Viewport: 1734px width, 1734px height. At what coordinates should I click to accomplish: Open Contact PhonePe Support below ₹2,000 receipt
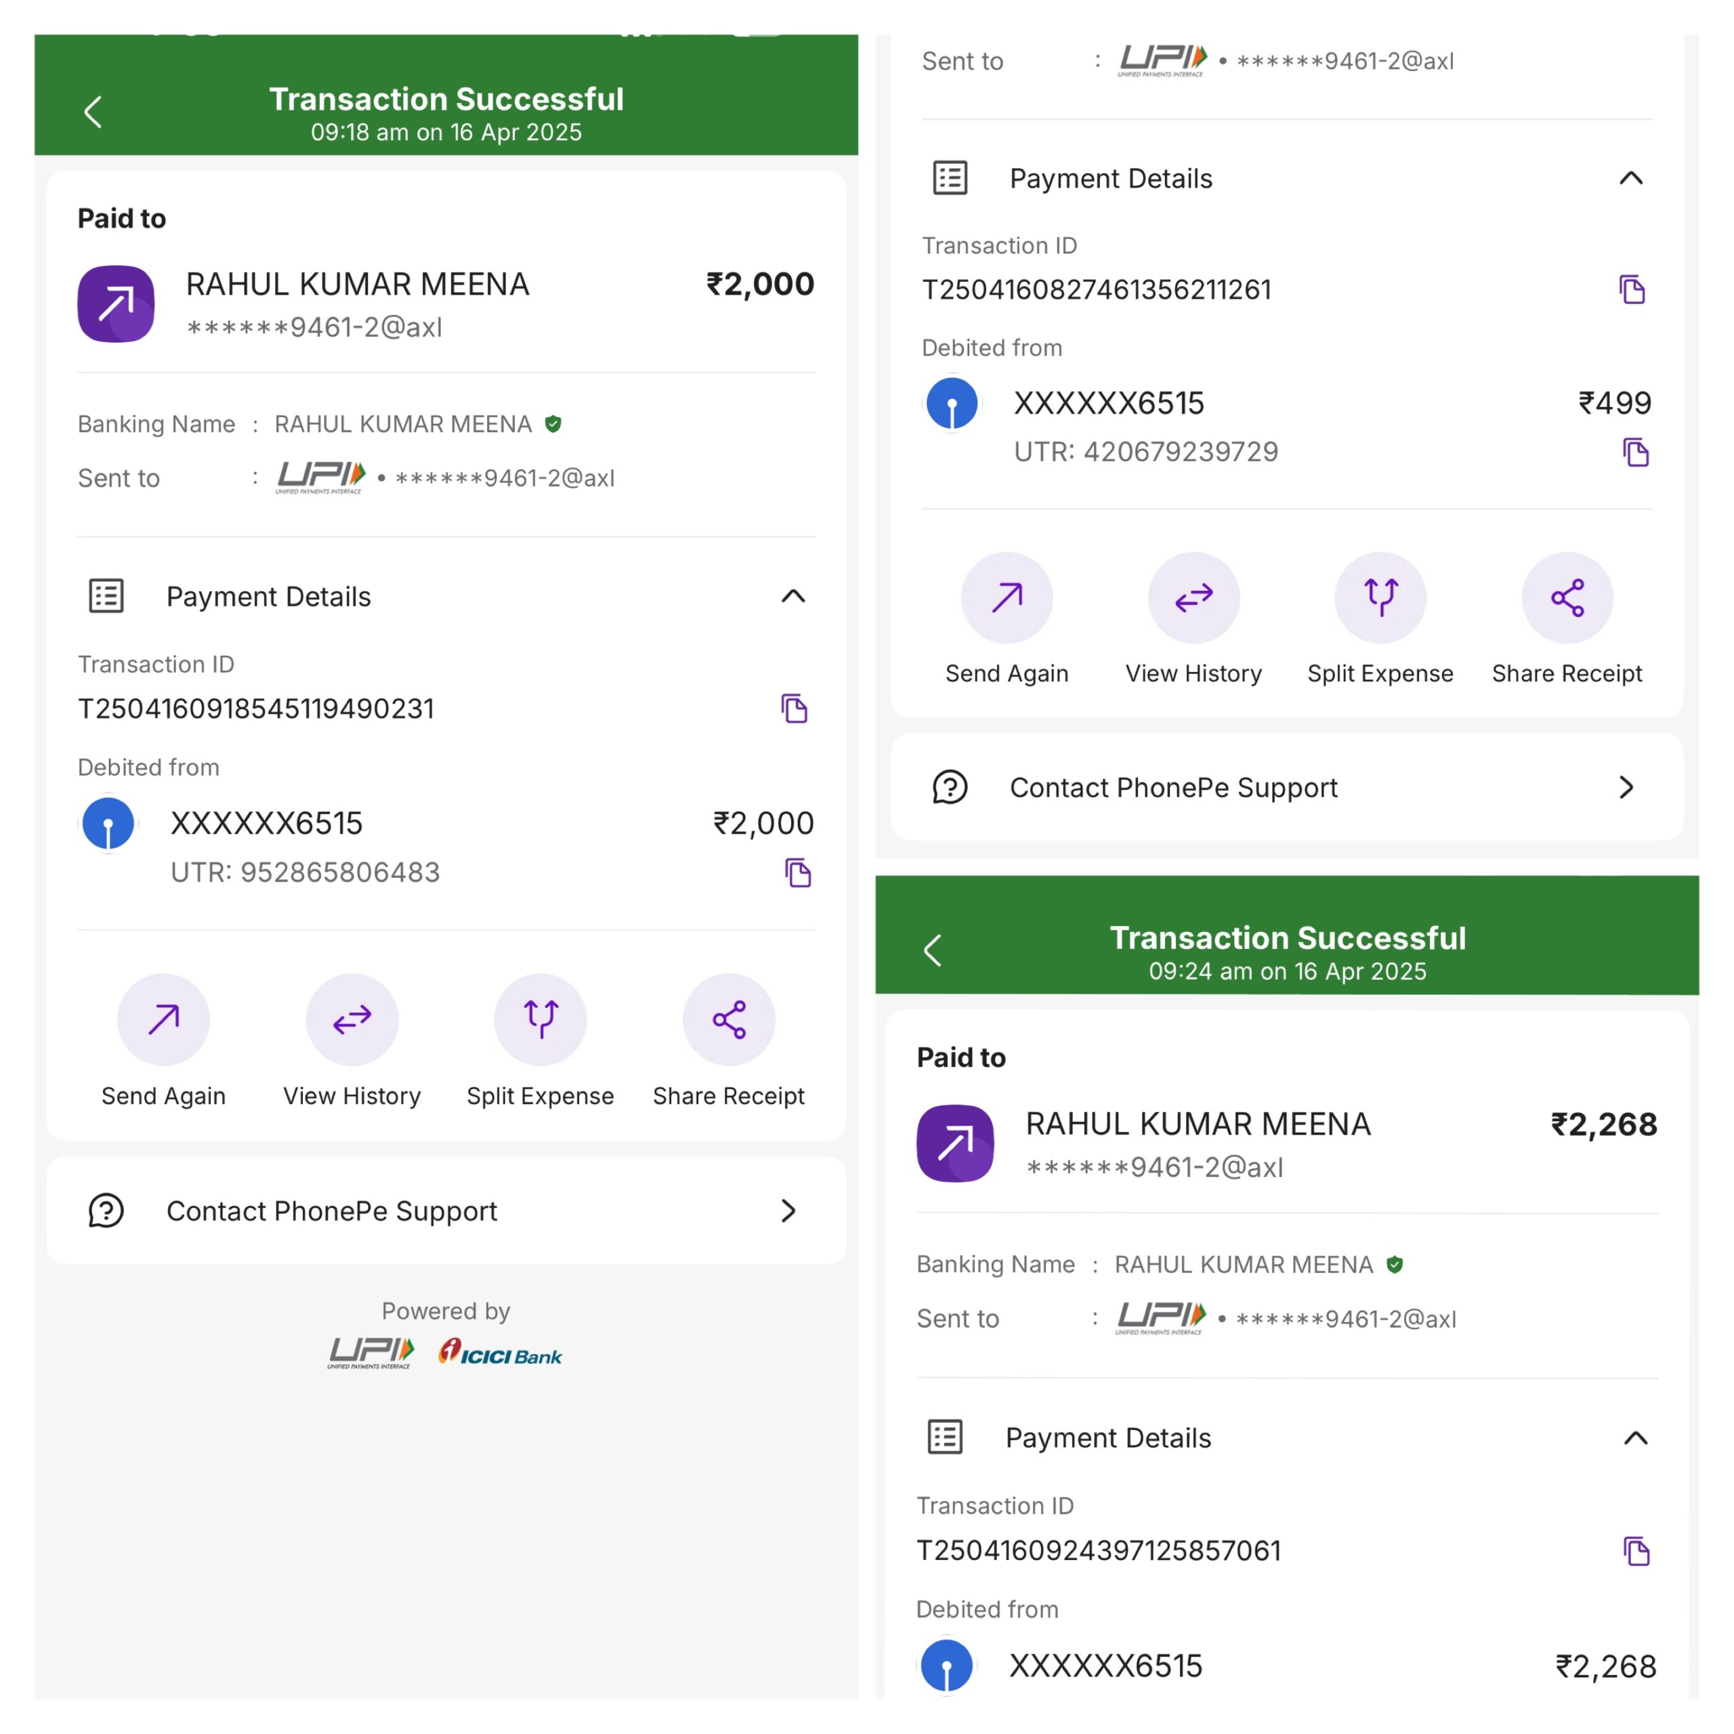446,1210
